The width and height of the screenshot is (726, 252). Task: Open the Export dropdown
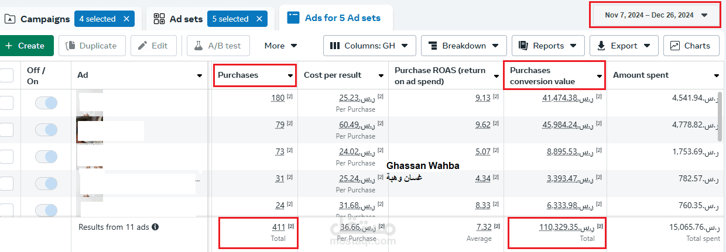point(624,46)
